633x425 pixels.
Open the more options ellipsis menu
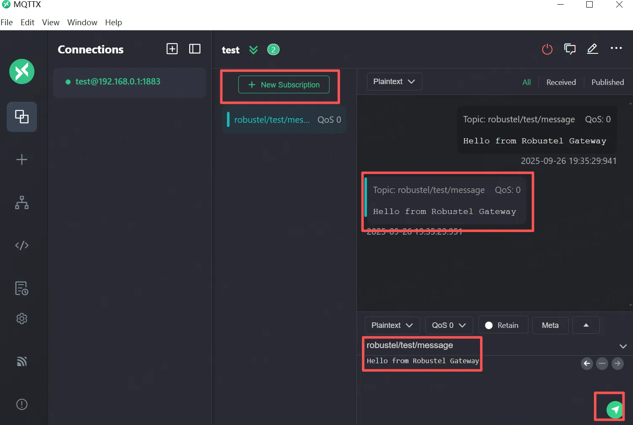pos(616,48)
